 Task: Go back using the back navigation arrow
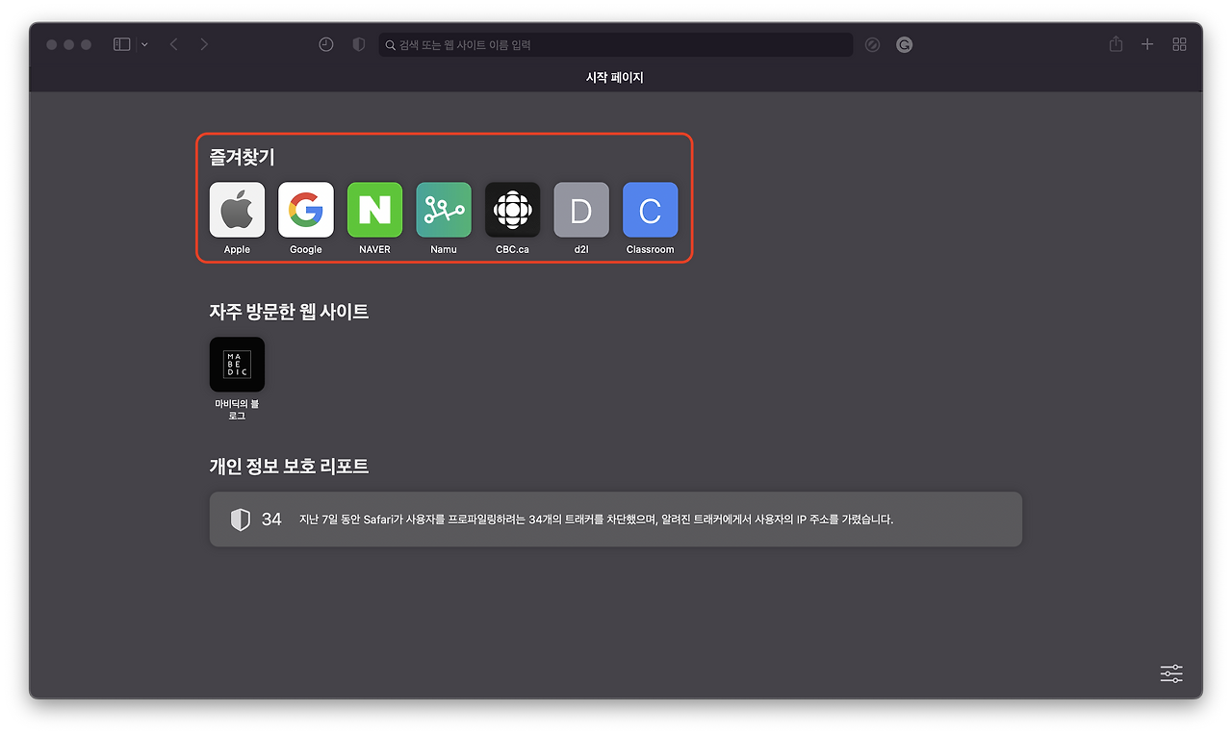click(172, 44)
